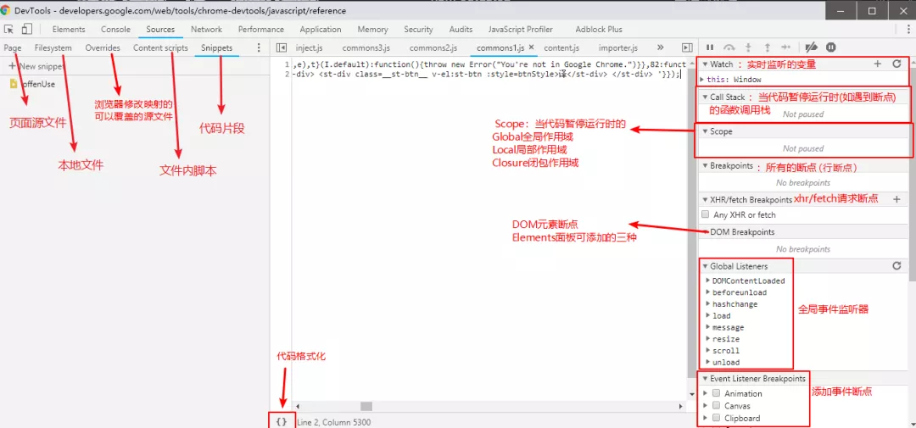
Task: Open the inject.js editor tab
Action: [x=309, y=47]
